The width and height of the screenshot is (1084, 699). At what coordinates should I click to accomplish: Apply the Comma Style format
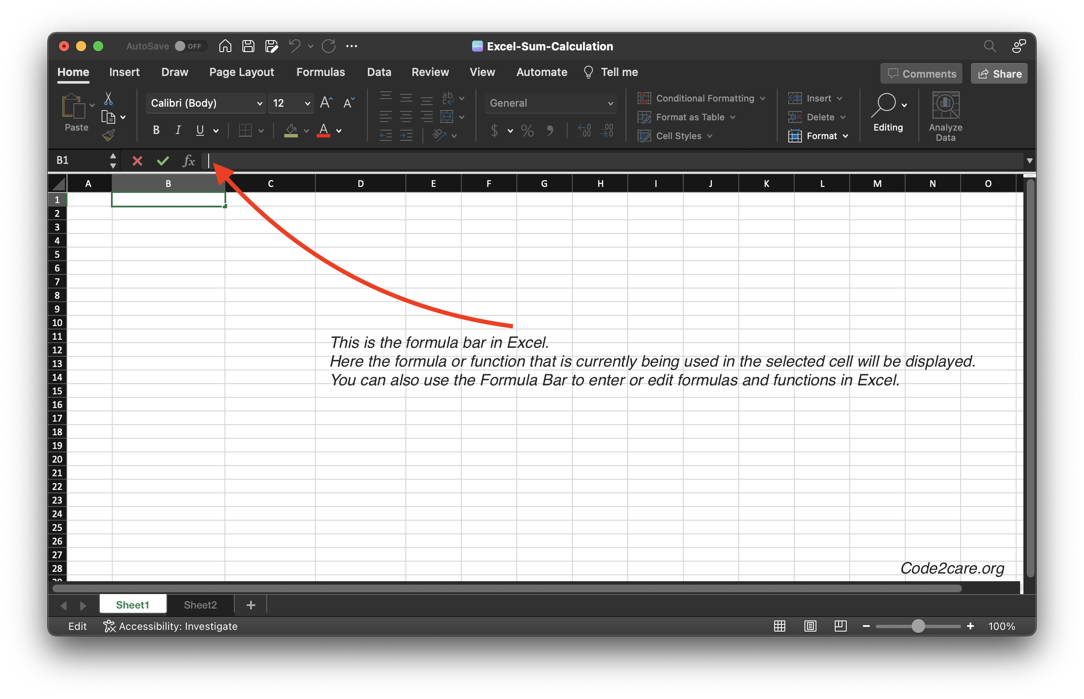tap(551, 131)
